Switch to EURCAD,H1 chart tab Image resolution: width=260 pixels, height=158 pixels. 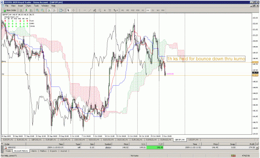click(x=137, y=140)
